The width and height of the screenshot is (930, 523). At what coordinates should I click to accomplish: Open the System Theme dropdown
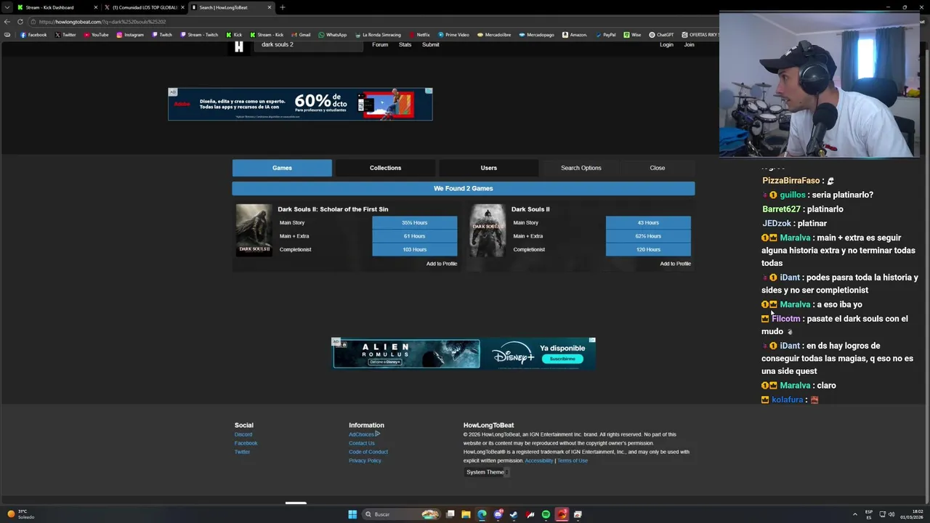coord(486,472)
